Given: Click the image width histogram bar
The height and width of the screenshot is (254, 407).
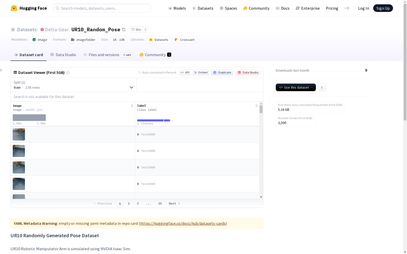Looking at the screenshot, I should tap(29, 118).
